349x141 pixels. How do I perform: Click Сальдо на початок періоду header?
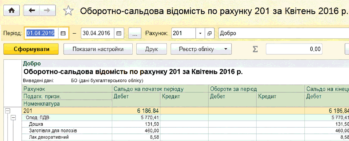160,89
